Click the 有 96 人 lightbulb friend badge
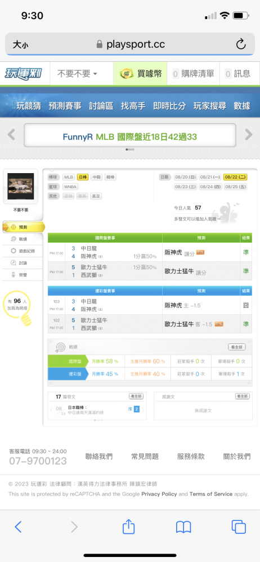Viewport: 260px width, 562px height. pyautogui.click(x=19, y=307)
